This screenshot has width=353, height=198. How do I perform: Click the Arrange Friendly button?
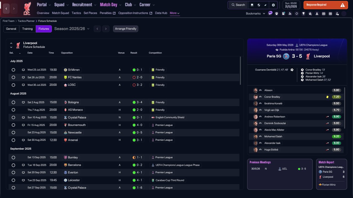[x=125, y=29]
